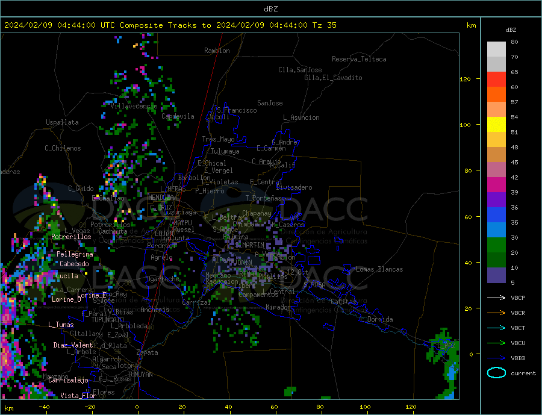Click the VBCT legend label

tap(518, 328)
